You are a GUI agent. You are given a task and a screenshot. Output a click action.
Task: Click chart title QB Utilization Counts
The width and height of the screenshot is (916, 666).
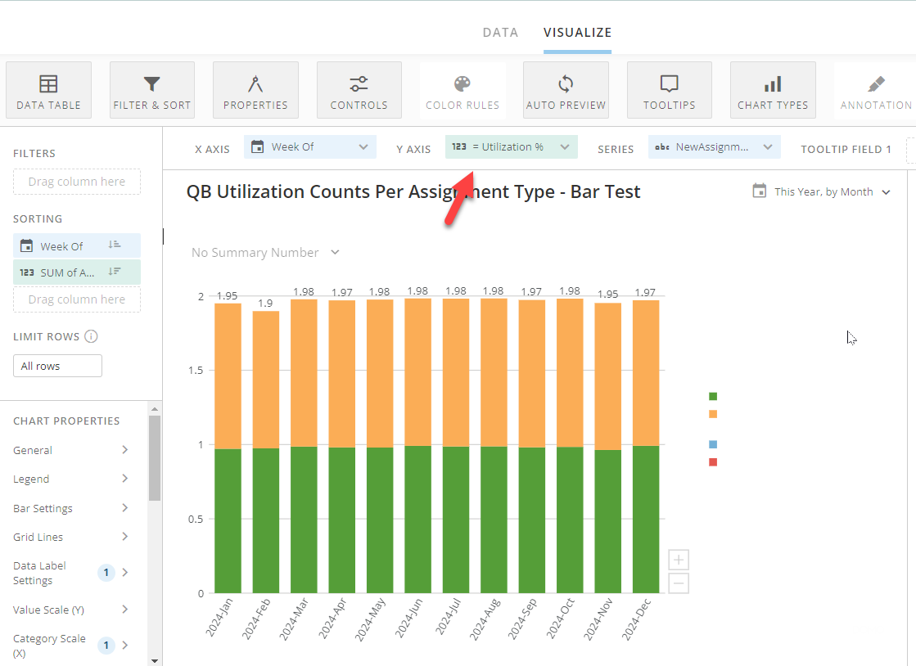click(413, 192)
